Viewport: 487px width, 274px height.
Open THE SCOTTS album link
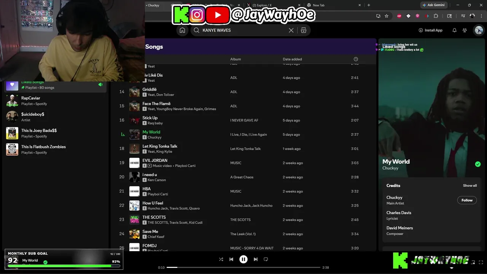[240, 220]
